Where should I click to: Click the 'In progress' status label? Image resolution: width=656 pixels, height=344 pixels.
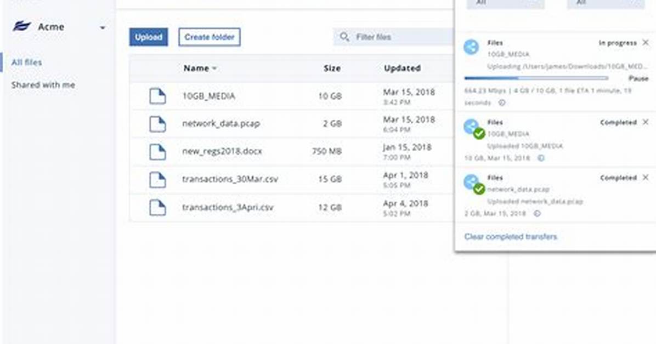[x=618, y=43]
